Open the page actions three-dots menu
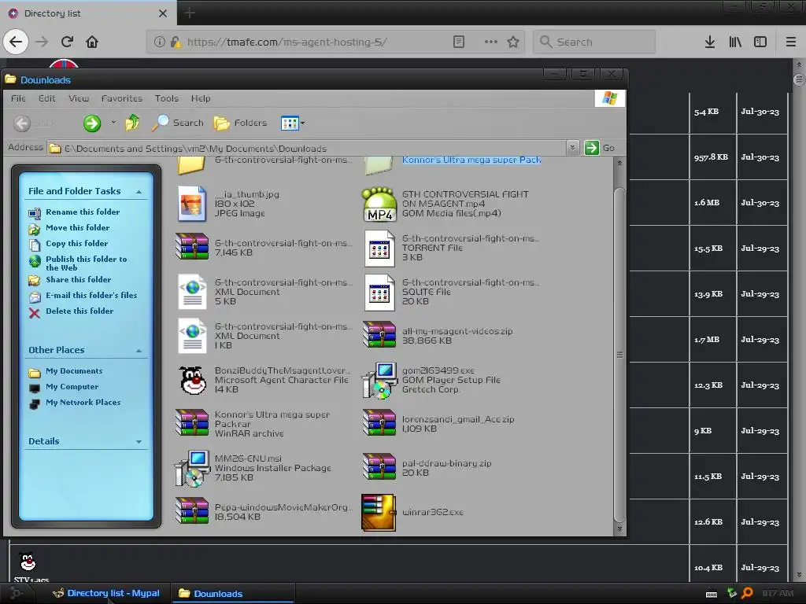 coord(491,42)
